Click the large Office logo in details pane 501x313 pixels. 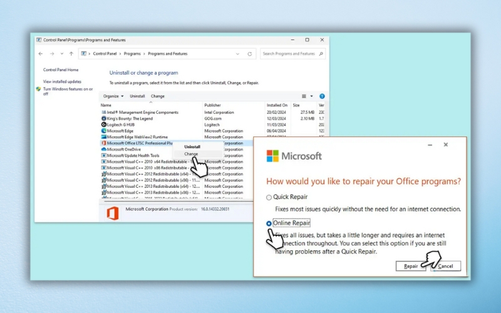tap(113, 213)
